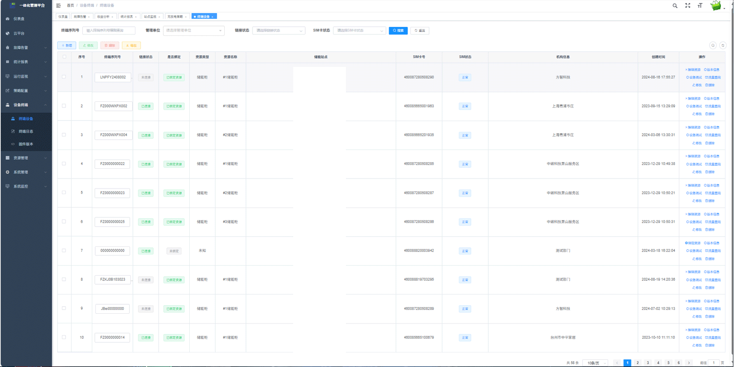Open the SIM卡状态 dropdown
Viewport: 735px width, 367px height.
[x=359, y=30]
